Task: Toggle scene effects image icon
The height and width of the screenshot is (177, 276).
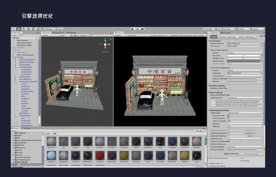Action: [x=75, y=35]
